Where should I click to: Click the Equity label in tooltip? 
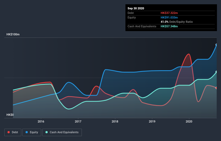pyautogui.click(x=132, y=17)
